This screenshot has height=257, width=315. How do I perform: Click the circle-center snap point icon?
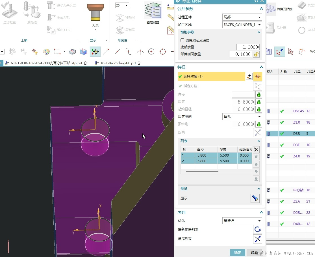[x=151, y=52]
